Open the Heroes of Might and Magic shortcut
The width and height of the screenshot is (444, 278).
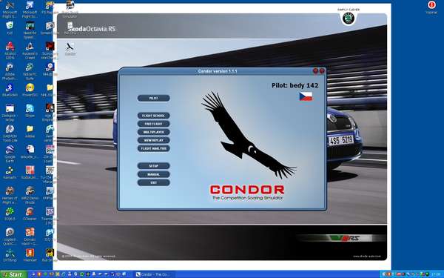(10, 195)
